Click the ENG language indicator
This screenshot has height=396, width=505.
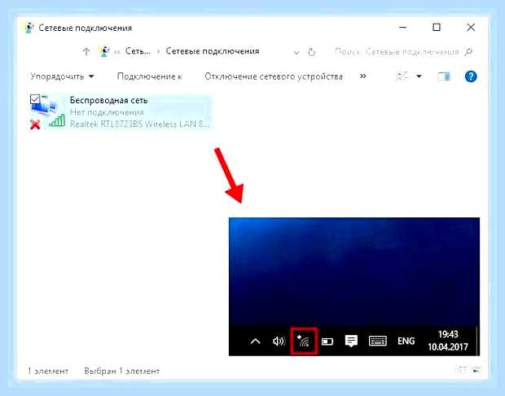pos(406,341)
